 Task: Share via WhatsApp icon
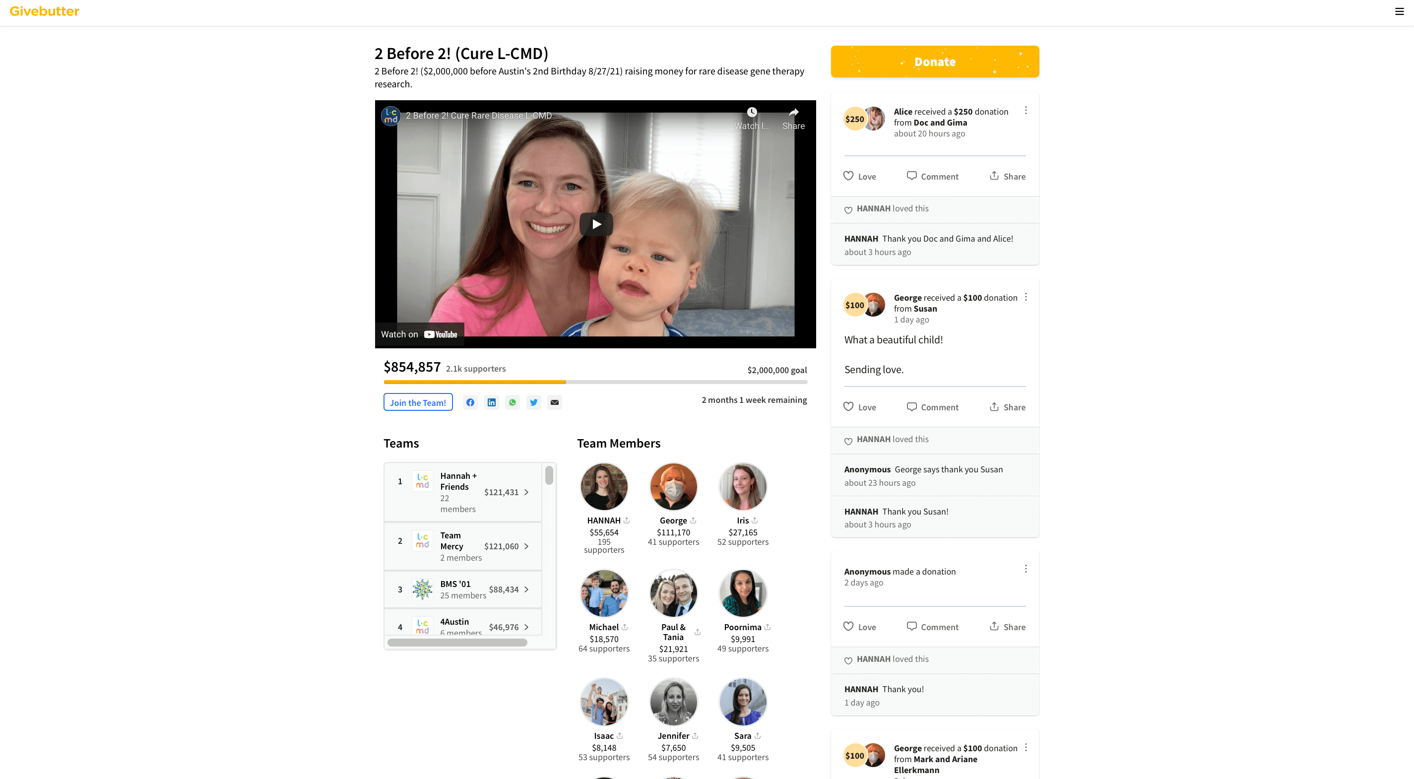pyautogui.click(x=512, y=402)
